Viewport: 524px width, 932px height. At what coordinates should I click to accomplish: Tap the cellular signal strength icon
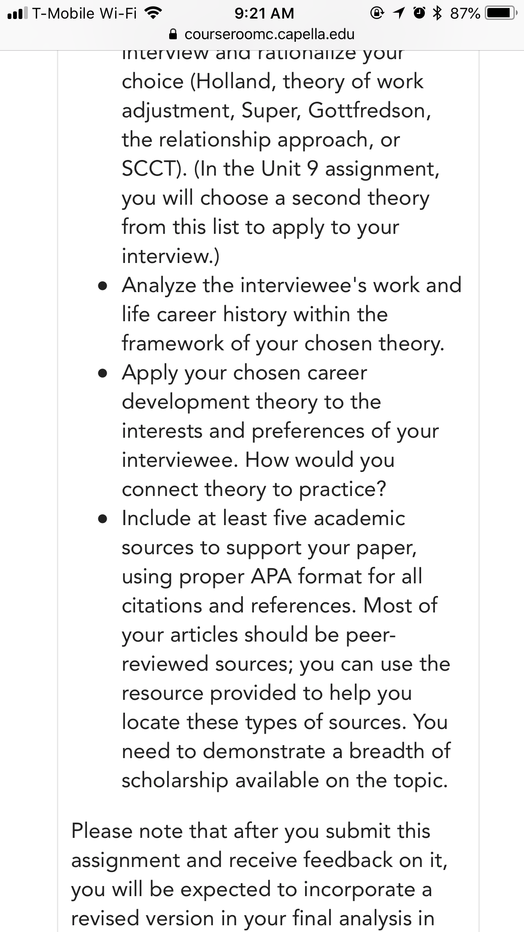(x=17, y=14)
